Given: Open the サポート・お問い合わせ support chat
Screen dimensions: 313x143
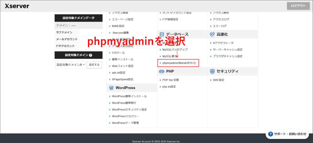Looking at the screenshot, I should click(288, 134).
